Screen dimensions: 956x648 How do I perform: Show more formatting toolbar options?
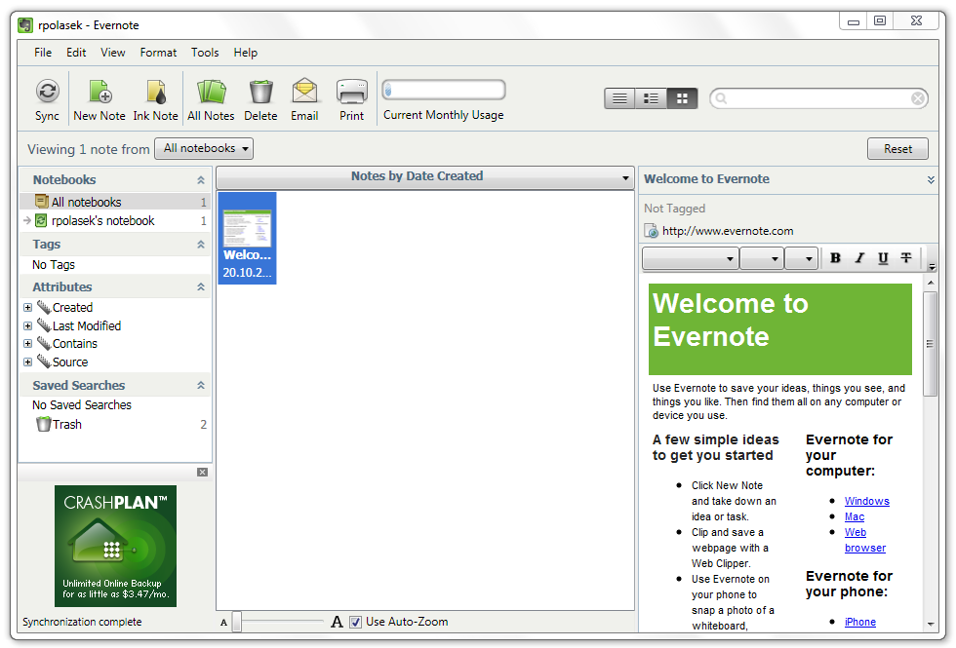point(932,266)
